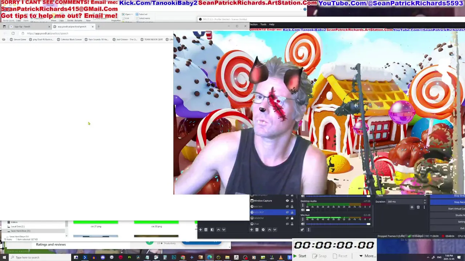Viewport: 465px width, 261px height.
Task: Adjust Desktop Audio volume slider
Action: point(338,210)
